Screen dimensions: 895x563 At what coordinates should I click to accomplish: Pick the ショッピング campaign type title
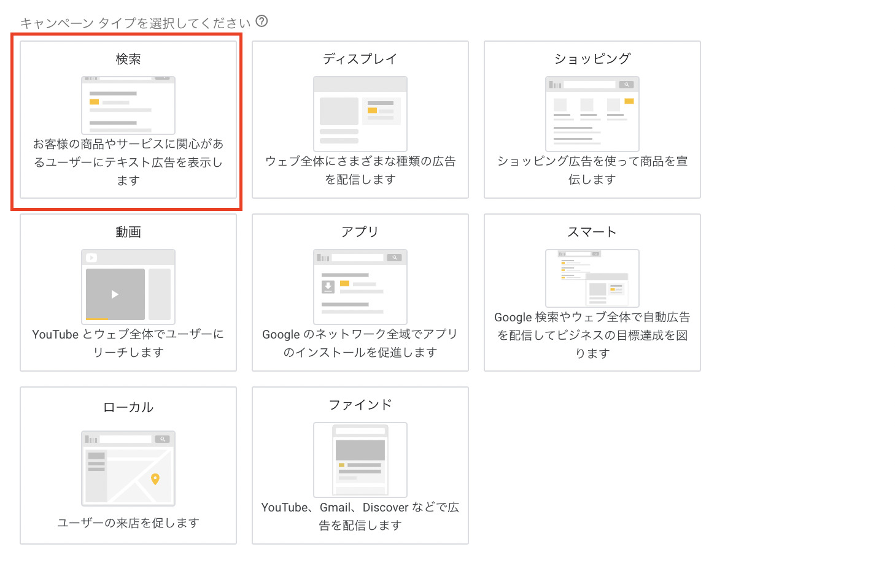point(592,59)
